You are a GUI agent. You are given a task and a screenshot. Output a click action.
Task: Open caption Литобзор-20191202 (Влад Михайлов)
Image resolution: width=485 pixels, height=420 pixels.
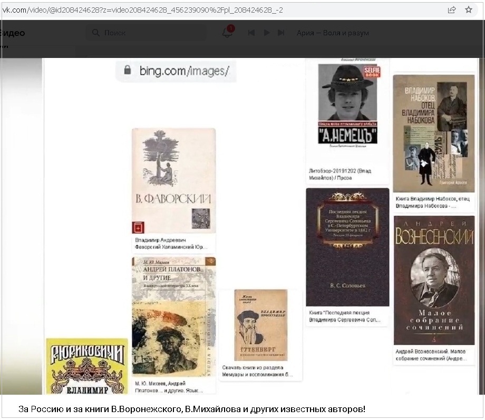340,174
